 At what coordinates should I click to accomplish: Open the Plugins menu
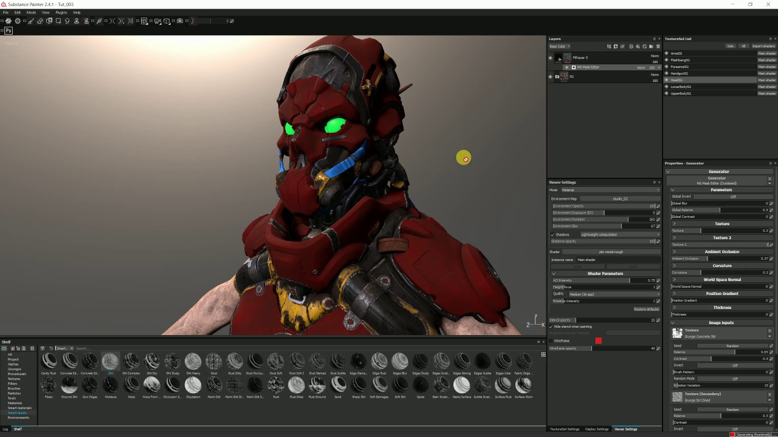pos(61,12)
